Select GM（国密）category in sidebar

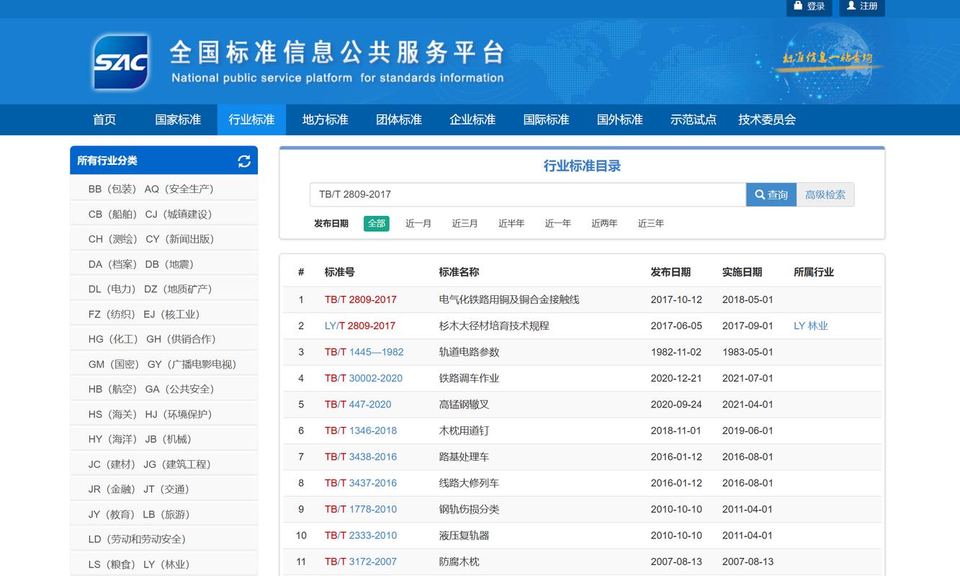[114, 364]
